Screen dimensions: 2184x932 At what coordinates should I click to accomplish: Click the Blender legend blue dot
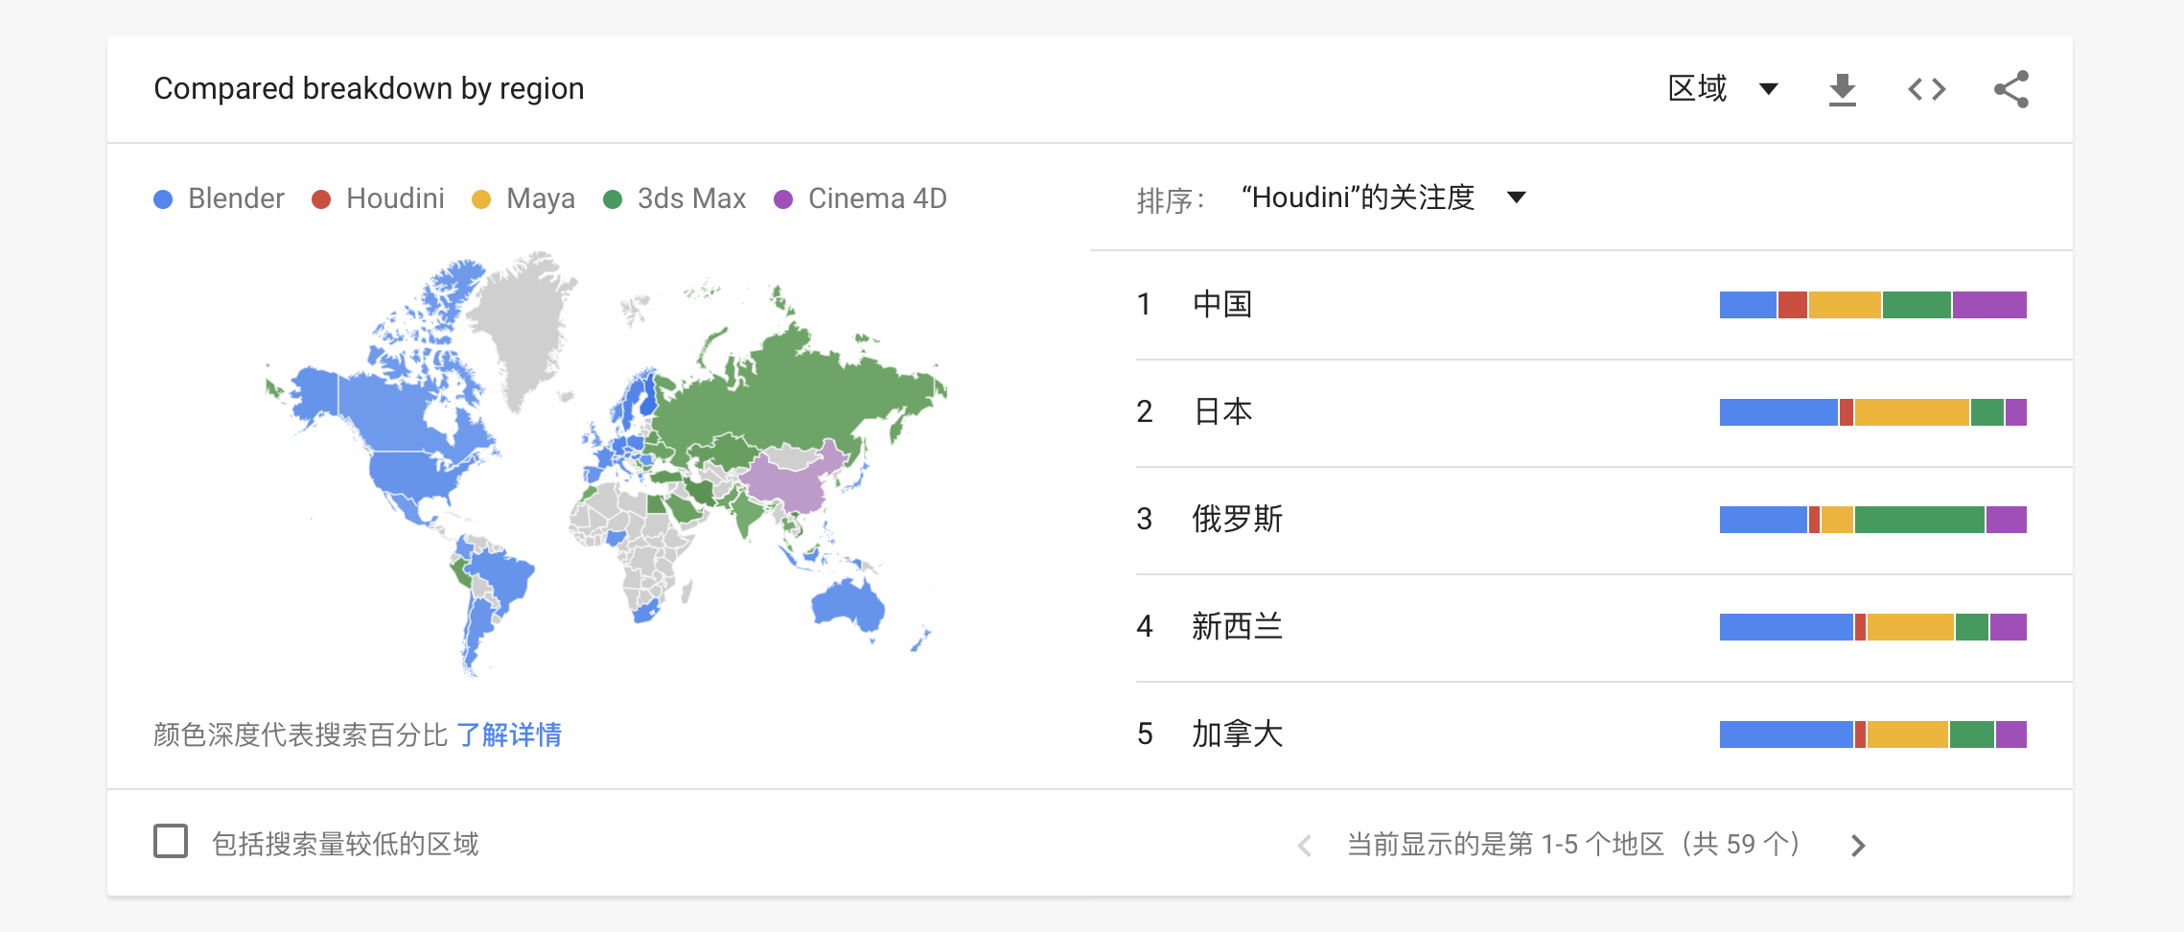[x=163, y=199]
